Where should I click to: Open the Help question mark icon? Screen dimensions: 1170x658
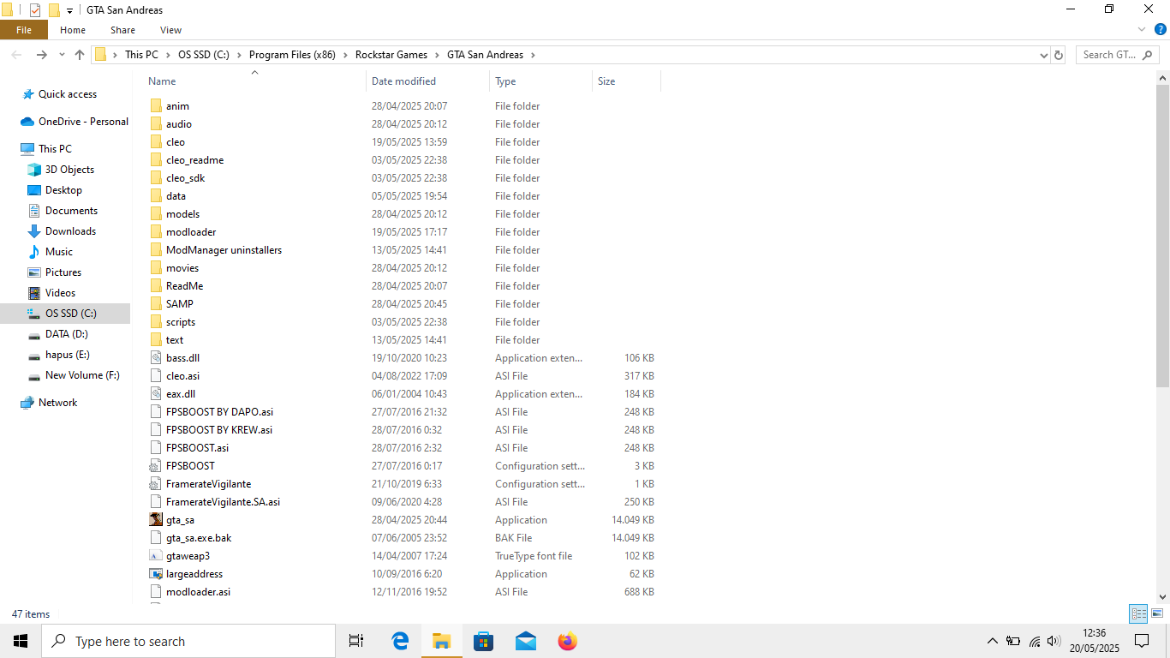click(1161, 29)
